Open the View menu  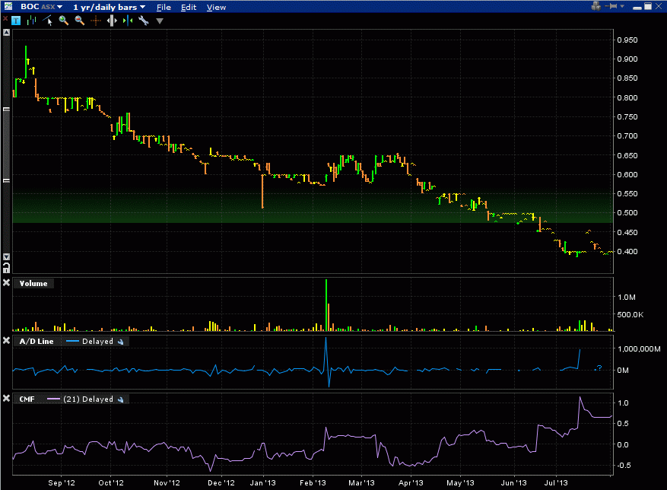[x=216, y=7]
